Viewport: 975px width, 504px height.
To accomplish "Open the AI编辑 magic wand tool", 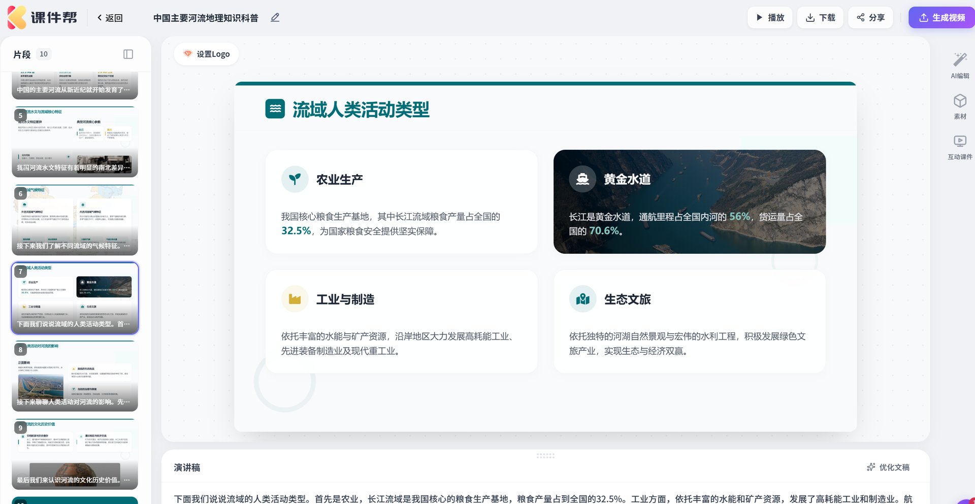I will point(960,66).
